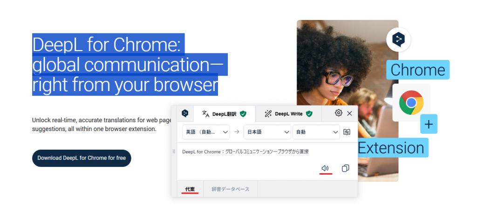Click the highlighted DeepL for Chrome headline

(125, 65)
